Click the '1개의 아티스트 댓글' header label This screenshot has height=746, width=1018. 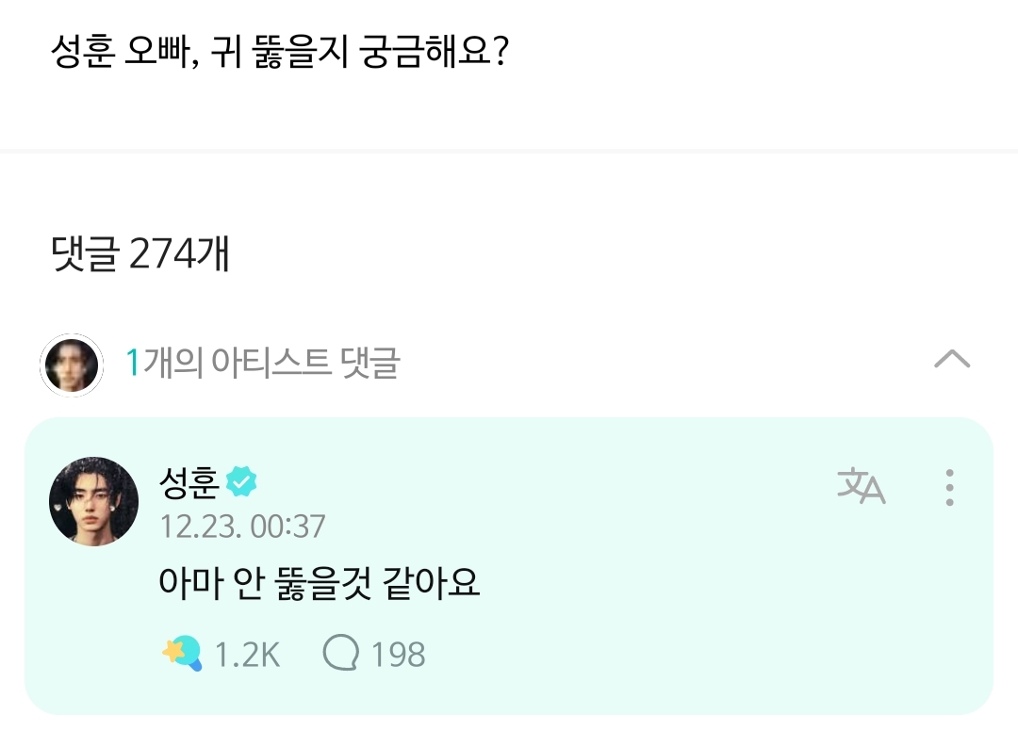pos(264,363)
